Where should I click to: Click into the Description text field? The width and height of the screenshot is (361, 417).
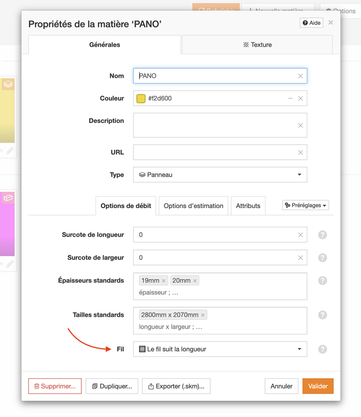coord(215,125)
